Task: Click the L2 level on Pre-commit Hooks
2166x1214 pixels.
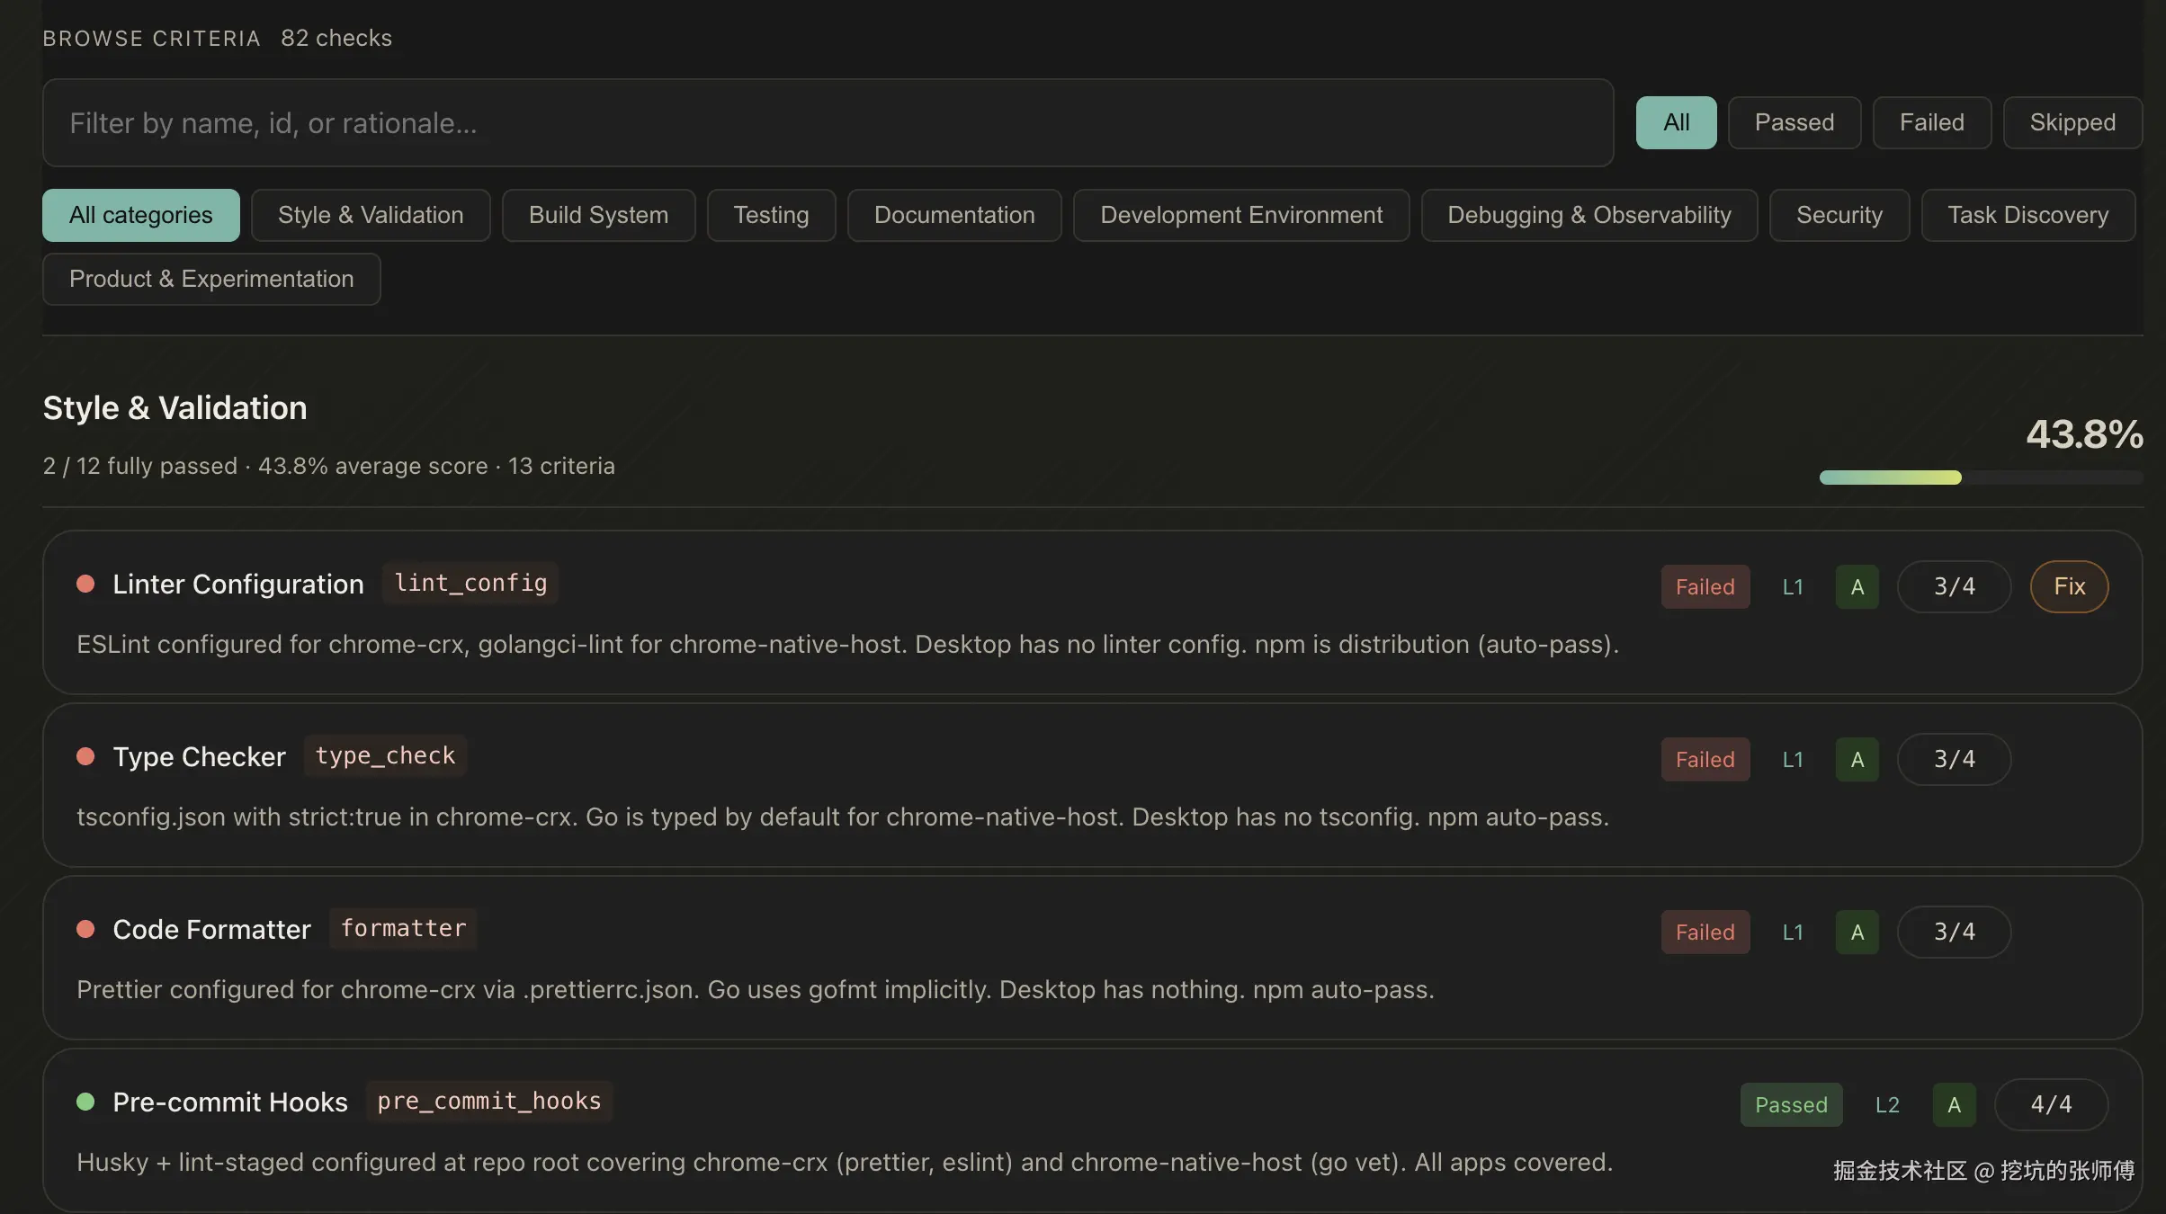Action: 1887,1104
